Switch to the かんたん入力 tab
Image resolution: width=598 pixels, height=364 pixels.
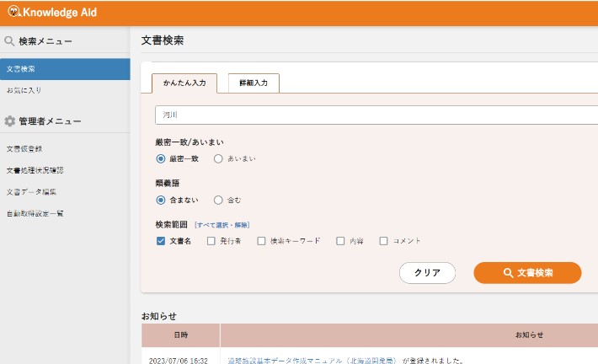click(x=184, y=83)
